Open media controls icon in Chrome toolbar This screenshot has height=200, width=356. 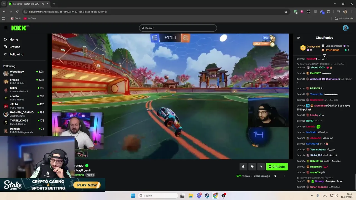[x=338, y=12]
